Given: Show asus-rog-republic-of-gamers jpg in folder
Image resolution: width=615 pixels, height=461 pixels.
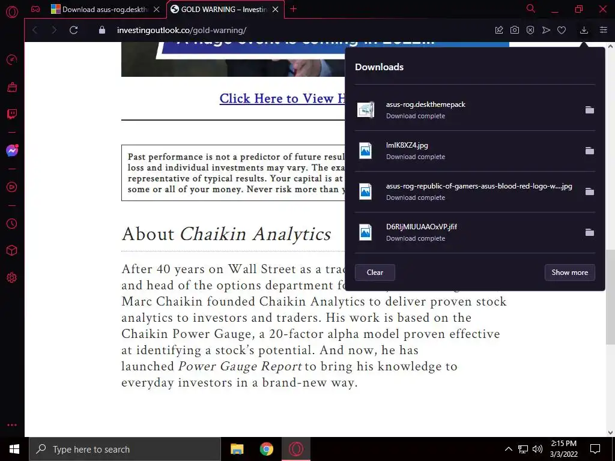Looking at the screenshot, I should pyautogui.click(x=590, y=191).
